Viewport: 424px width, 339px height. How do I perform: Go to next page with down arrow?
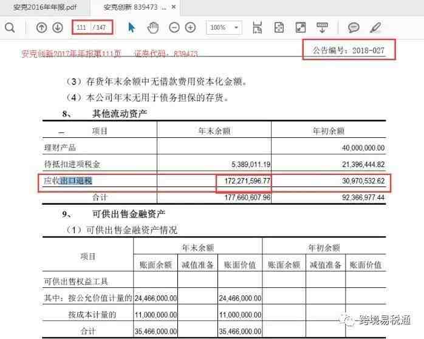click(58, 28)
